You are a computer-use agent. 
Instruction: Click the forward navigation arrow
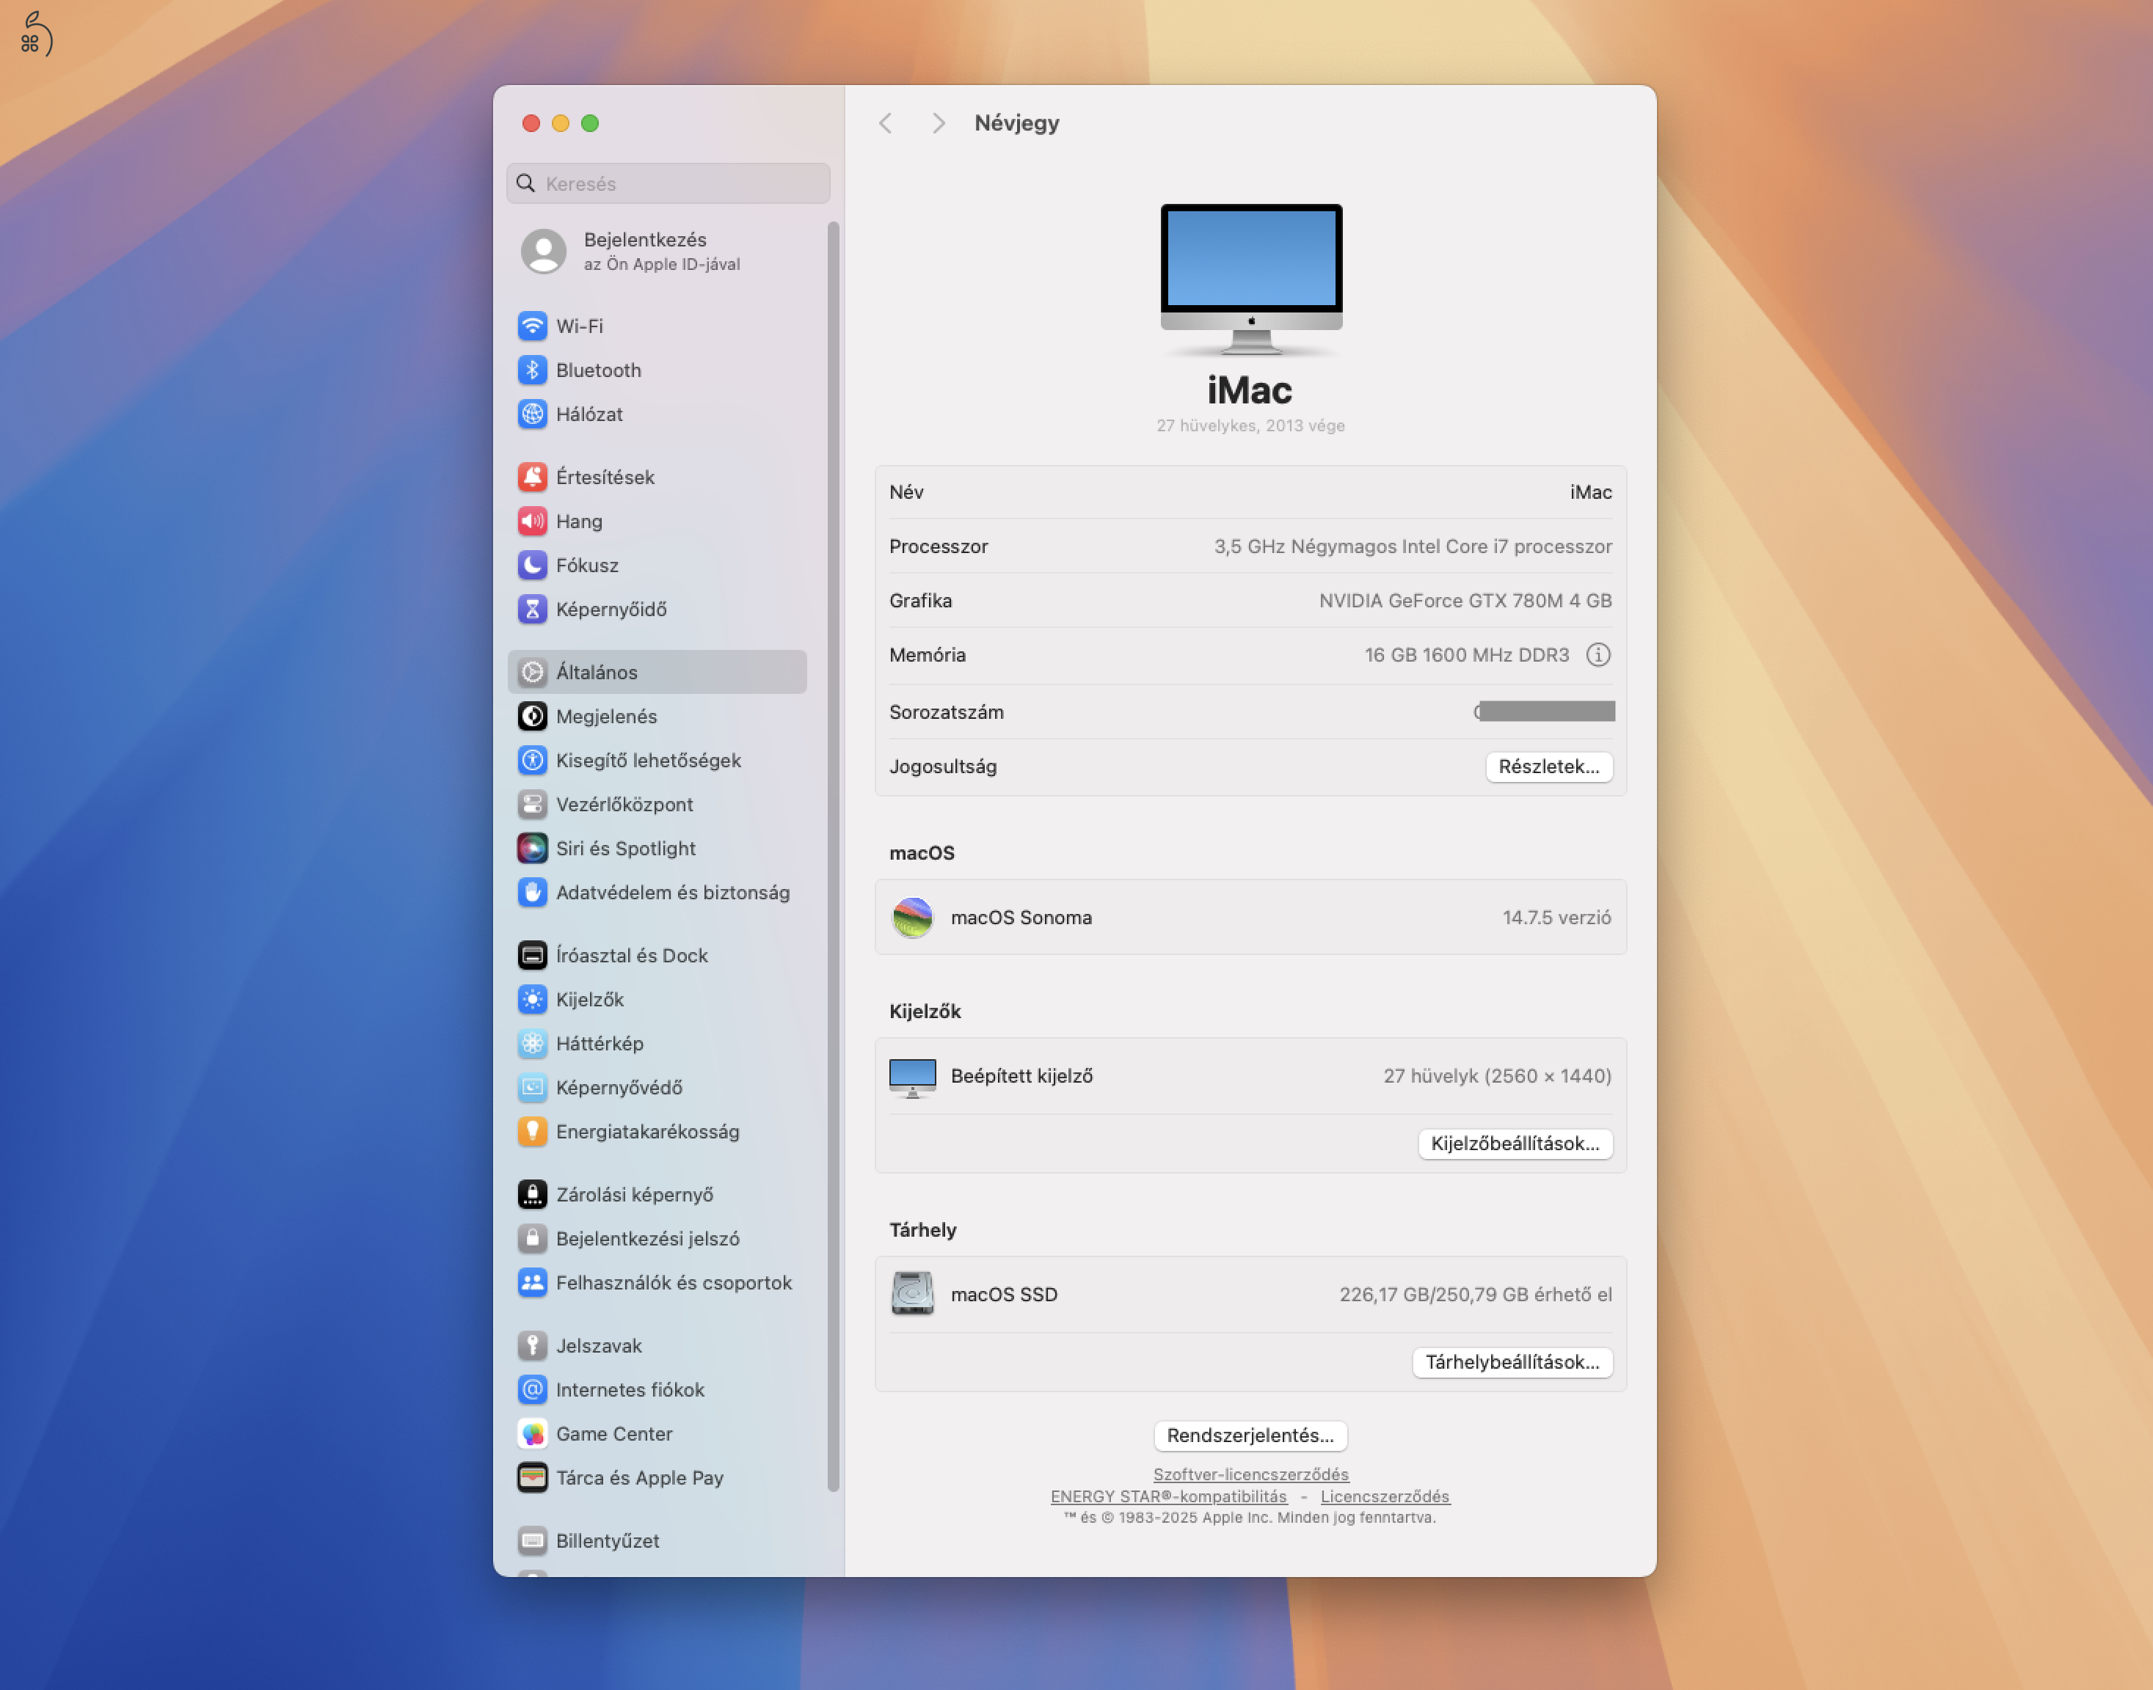tap(937, 122)
